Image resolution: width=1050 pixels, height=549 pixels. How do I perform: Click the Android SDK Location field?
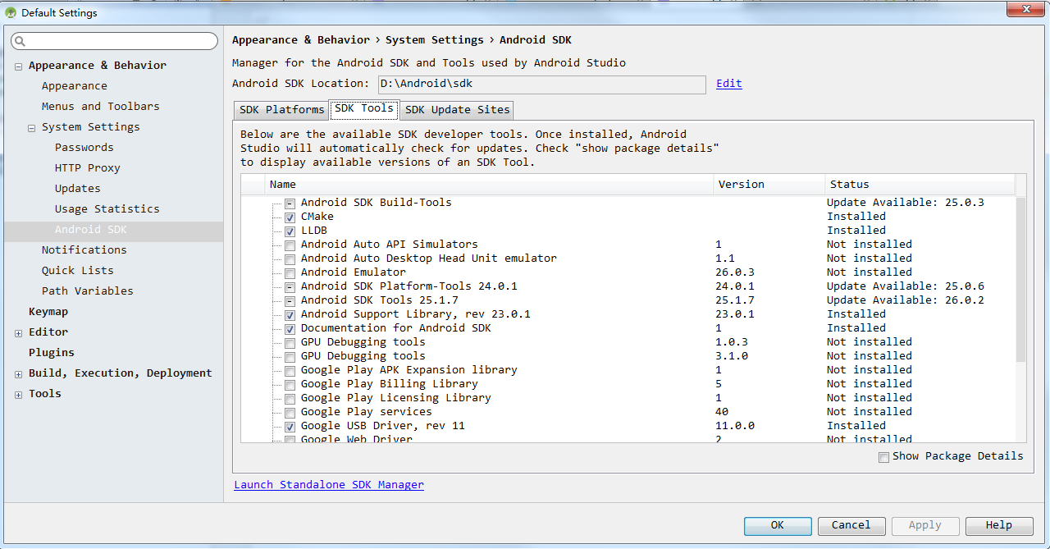tap(541, 85)
